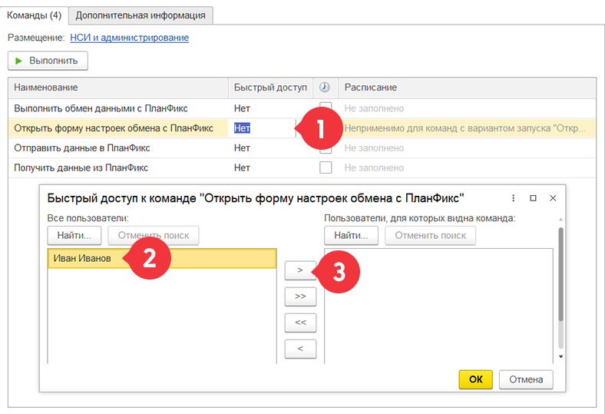Move all users right with >> button
This screenshot has width=605, height=414.
coord(300,296)
